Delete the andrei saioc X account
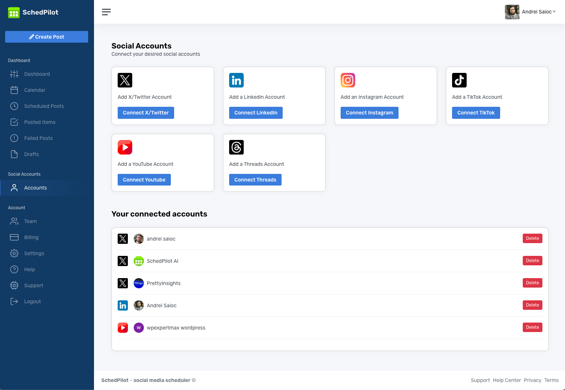This screenshot has height=390, width=565. click(533, 238)
